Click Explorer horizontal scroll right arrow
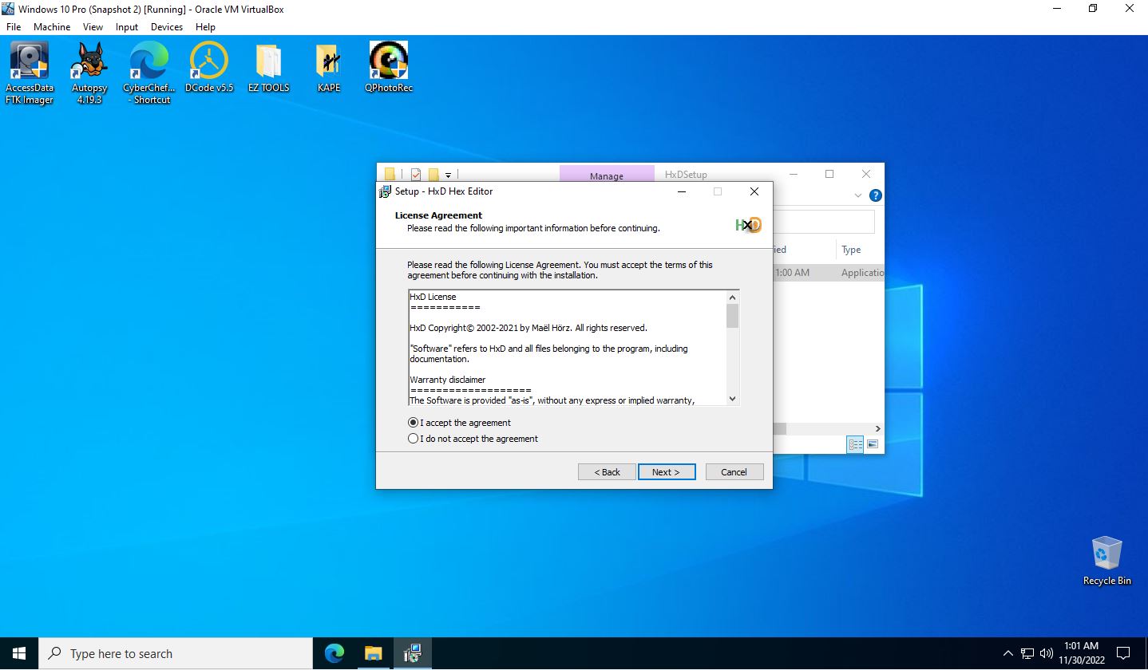 pyautogui.click(x=878, y=428)
